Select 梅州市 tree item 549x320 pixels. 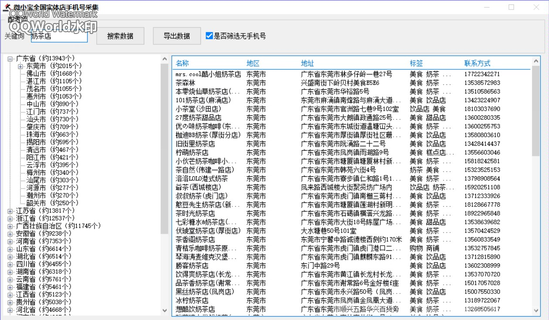(52, 172)
